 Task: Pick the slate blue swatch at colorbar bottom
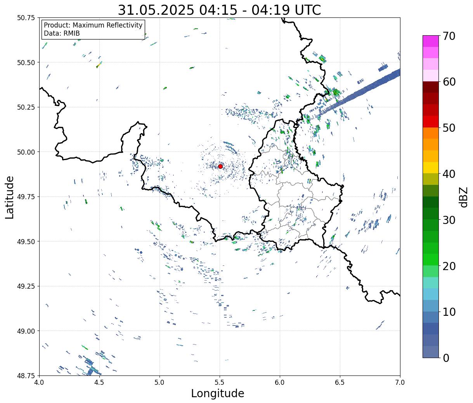pyautogui.click(x=431, y=351)
